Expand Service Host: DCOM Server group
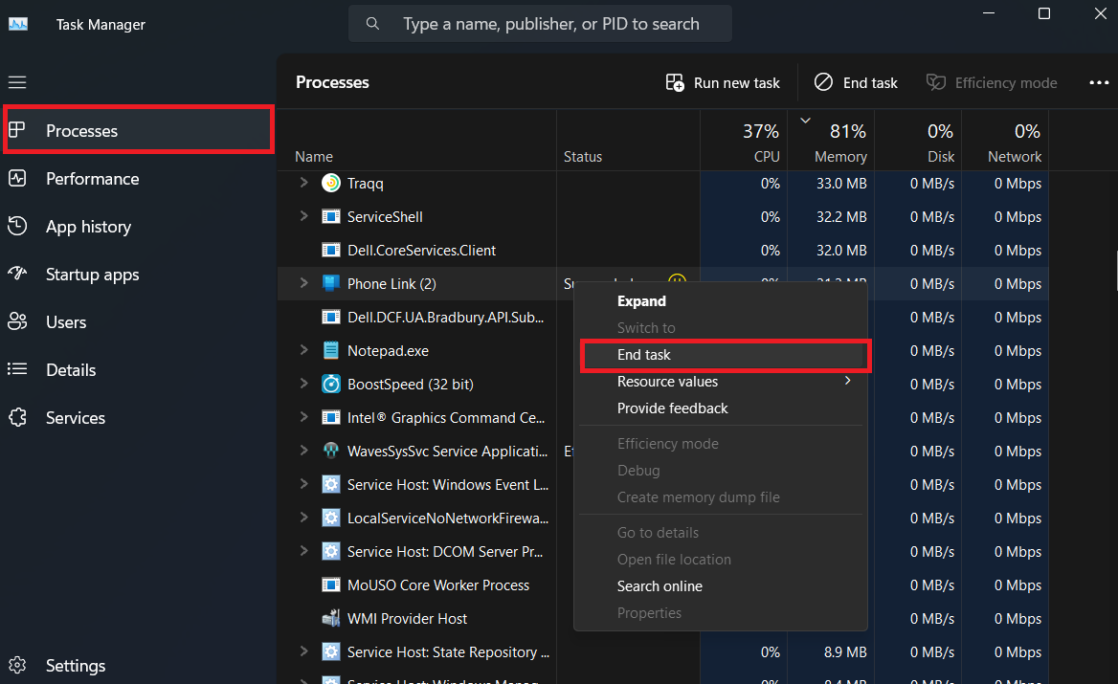1118x684 pixels. (x=303, y=551)
